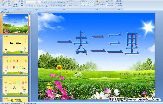This screenshot has height=104, width=163.
Task: Open the Convert to SmartArt dropdown
Action: pyautogui.click(x=73, y=6)
